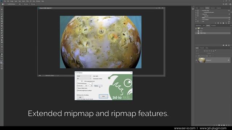Select the Eraser tool

[x=2, y=35]
